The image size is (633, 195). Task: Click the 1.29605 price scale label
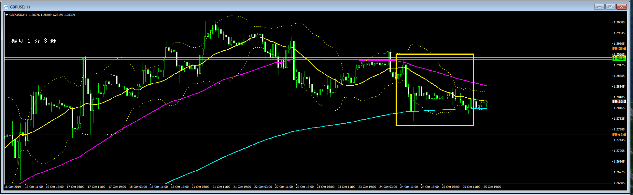tap(619, 44)
